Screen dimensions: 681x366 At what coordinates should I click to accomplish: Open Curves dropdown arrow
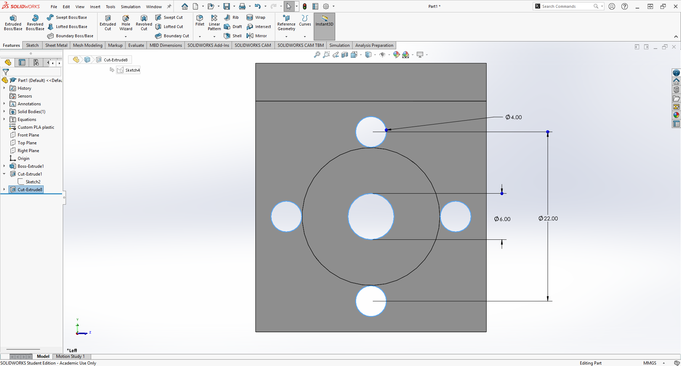pos(305,37)
